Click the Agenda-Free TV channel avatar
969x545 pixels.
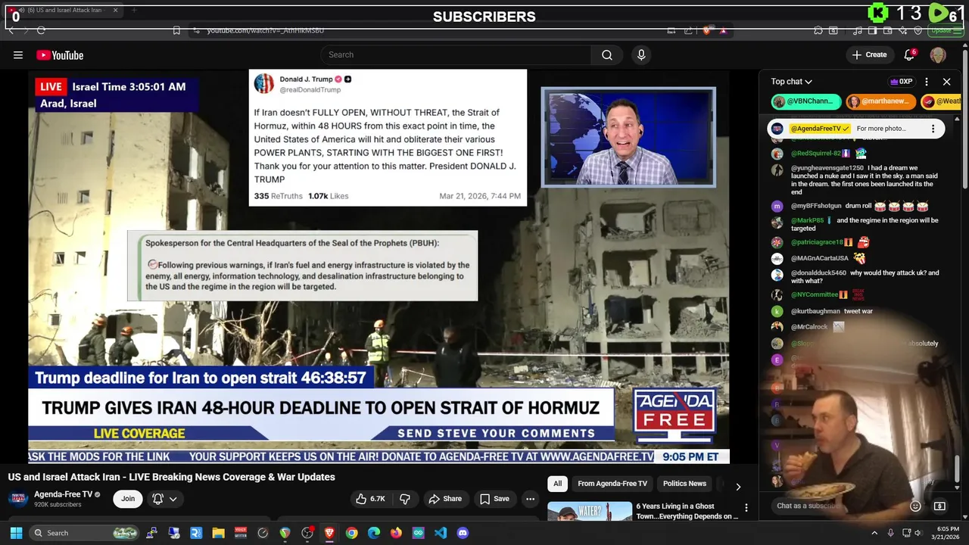point(18,499)
